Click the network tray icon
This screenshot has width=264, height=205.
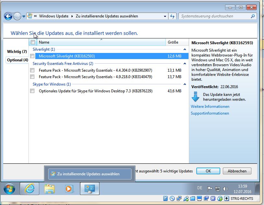218,189
